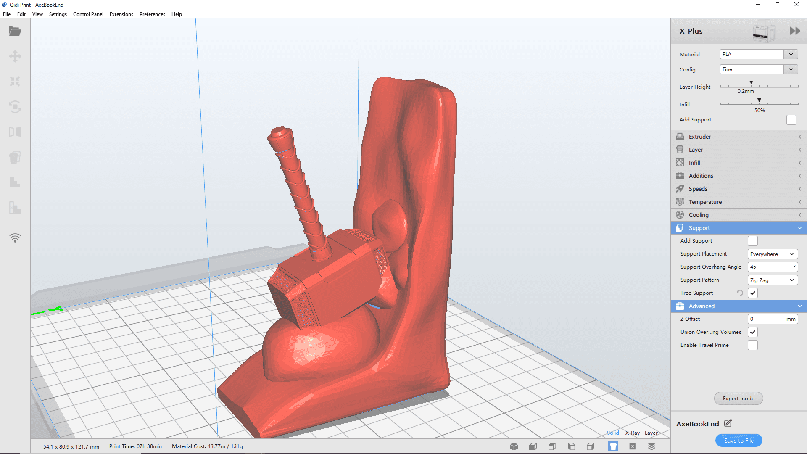Click the Speeds rocket icon
Screen dimensions: 807x454
680,189
